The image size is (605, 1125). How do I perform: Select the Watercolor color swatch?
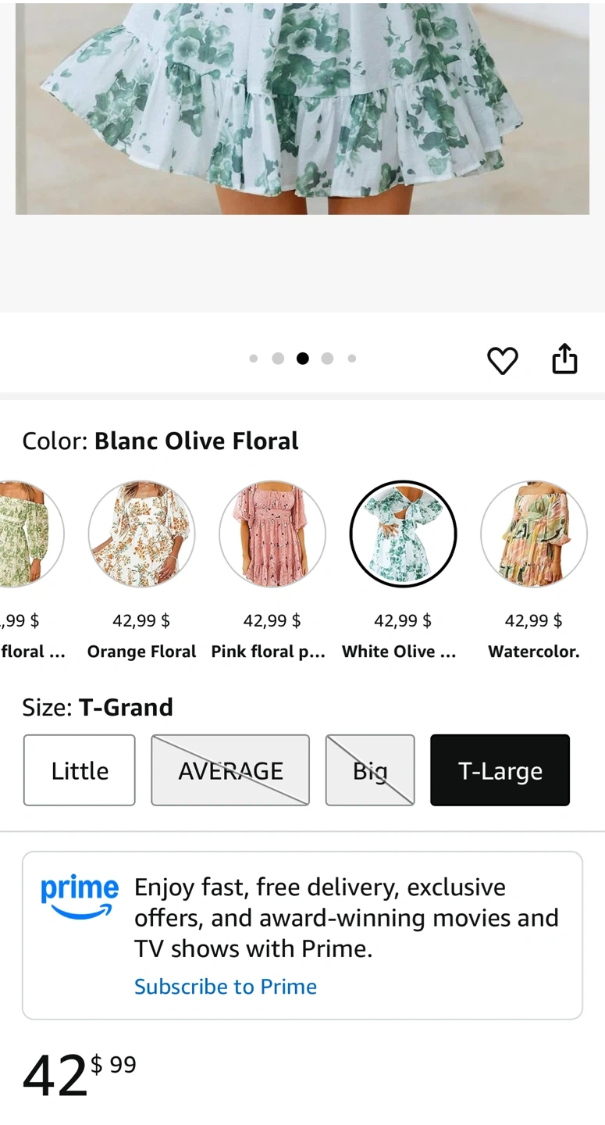pos(534,534)
